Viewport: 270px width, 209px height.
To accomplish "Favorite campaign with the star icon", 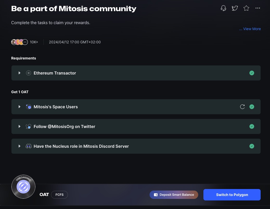I will [246, 8].
